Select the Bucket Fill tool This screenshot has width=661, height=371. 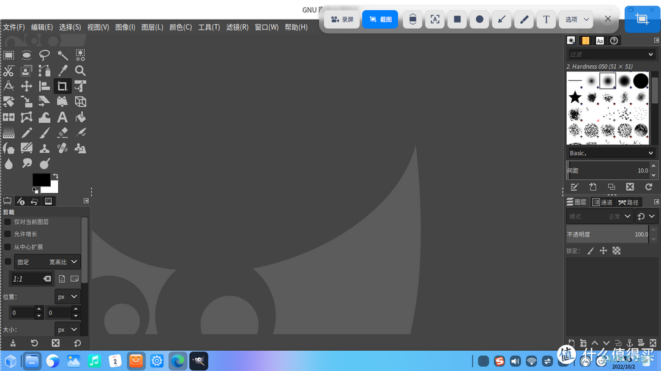[80, 117]
